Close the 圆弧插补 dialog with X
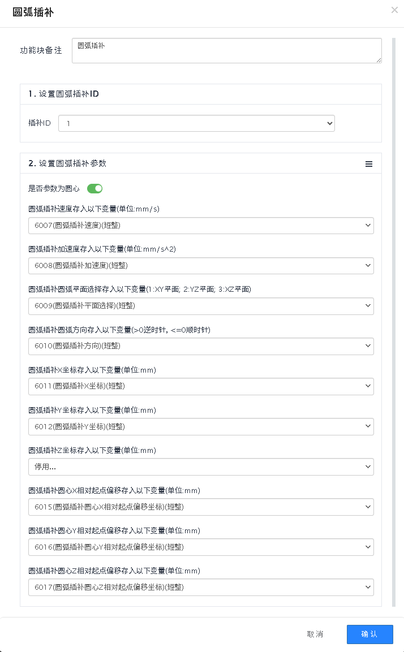This screenshot has width=404, height=652. (394, 10)
